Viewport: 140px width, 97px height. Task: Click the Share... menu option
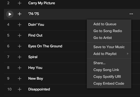click(x=99, y=63)
